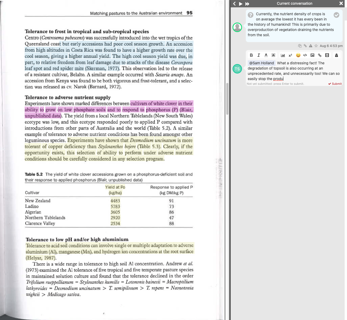Apply superscript formatting in editor

[x=290, y=55]
